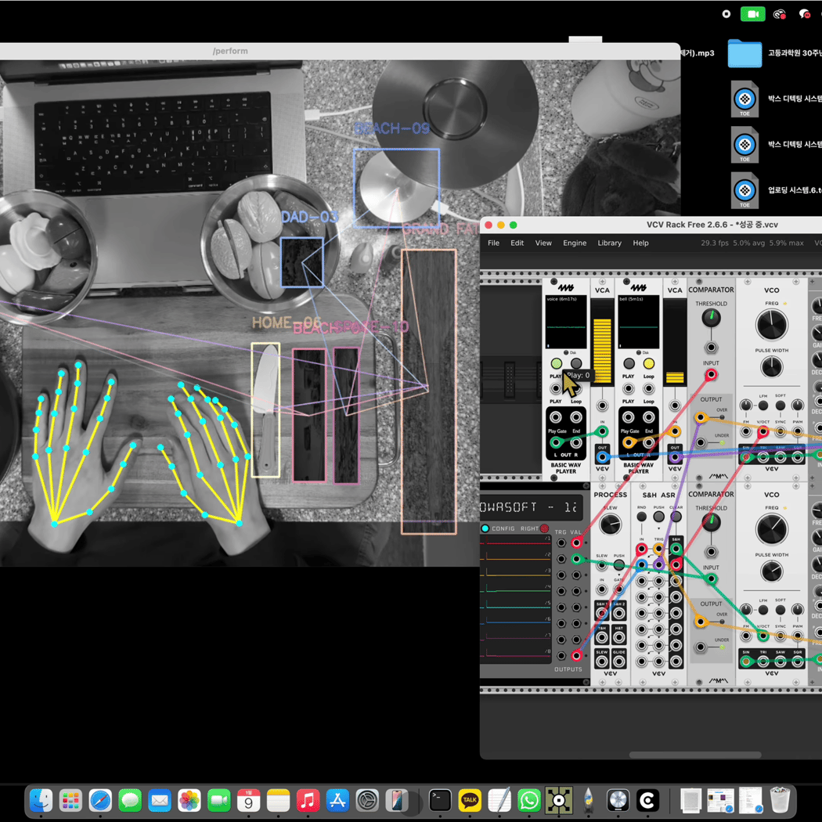The height and width of the screenshot is (822, 822).
Task: Toggle the lit green PLAY button on voice player
Action: [x=556, y=363]
